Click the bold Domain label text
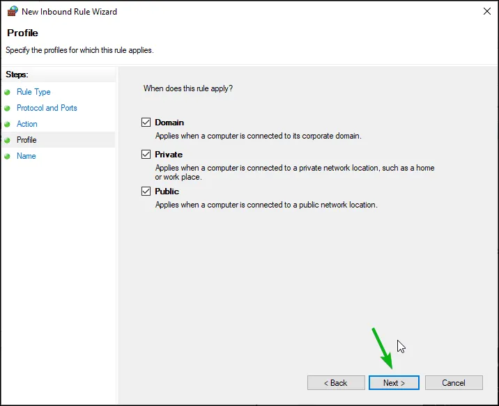Screen dimensions: 499x406 169,123
